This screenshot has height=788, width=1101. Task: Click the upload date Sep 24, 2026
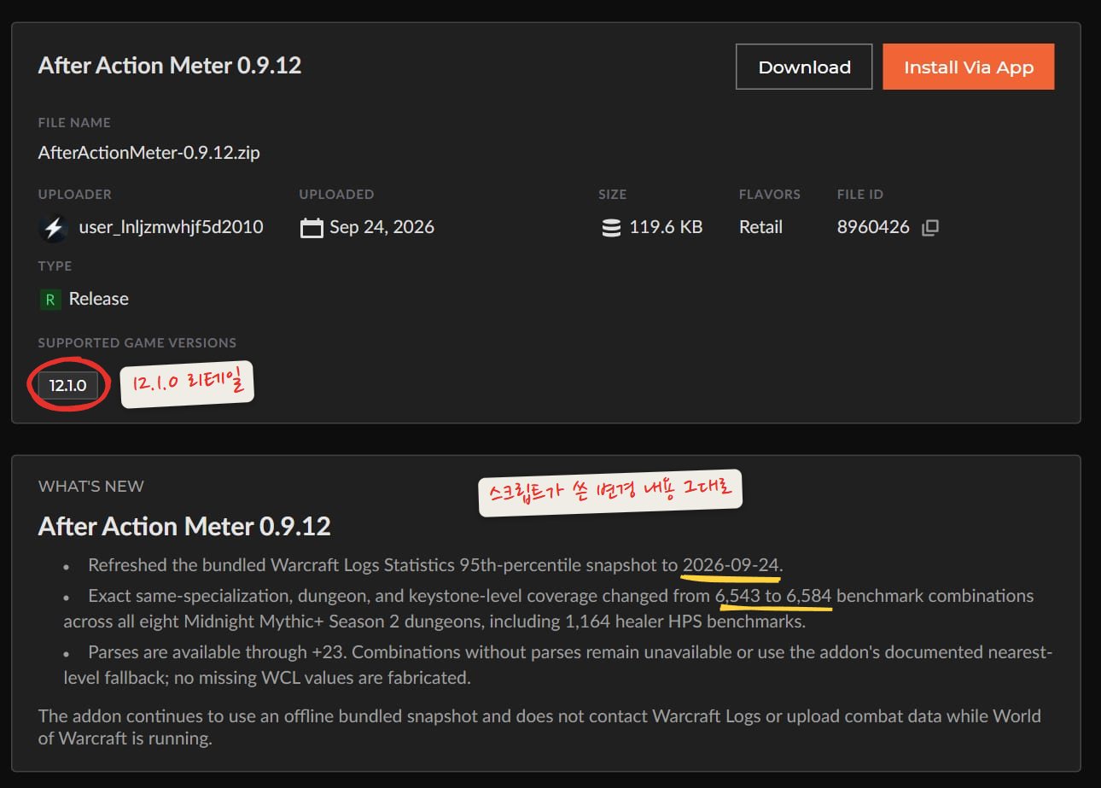pyautogui.click(x=382, y=227)
